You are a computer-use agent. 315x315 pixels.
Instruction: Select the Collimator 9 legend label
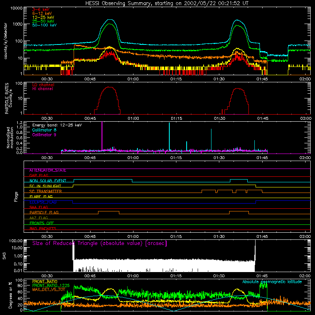tap(44, 135)
